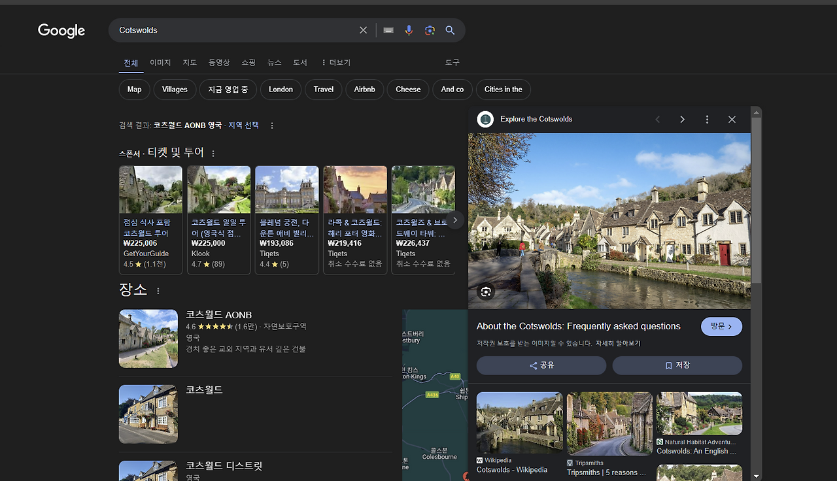Start voice search with microphone icon
837x481 pixels.
[409, 30]
